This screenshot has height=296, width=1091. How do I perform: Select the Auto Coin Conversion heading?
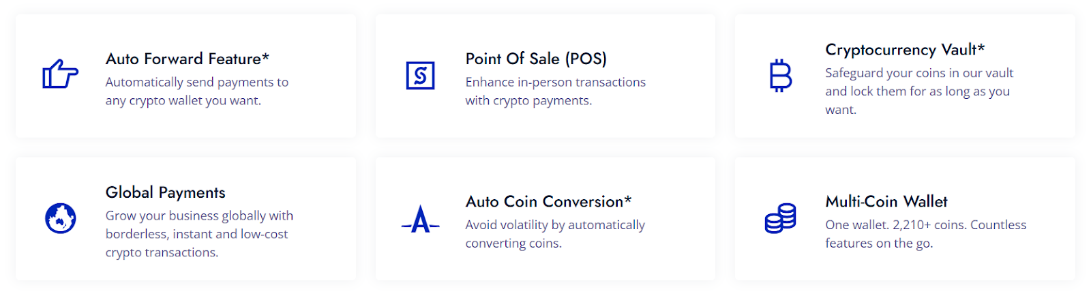pyautogui.click(x=548, y=201)
